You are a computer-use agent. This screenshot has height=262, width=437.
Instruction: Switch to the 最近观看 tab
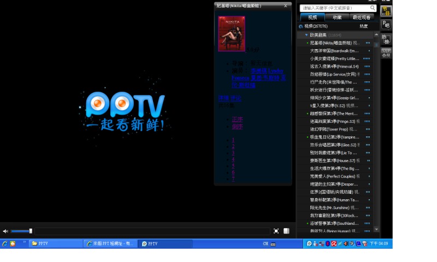pyautogui.click(x=362, y=17)
